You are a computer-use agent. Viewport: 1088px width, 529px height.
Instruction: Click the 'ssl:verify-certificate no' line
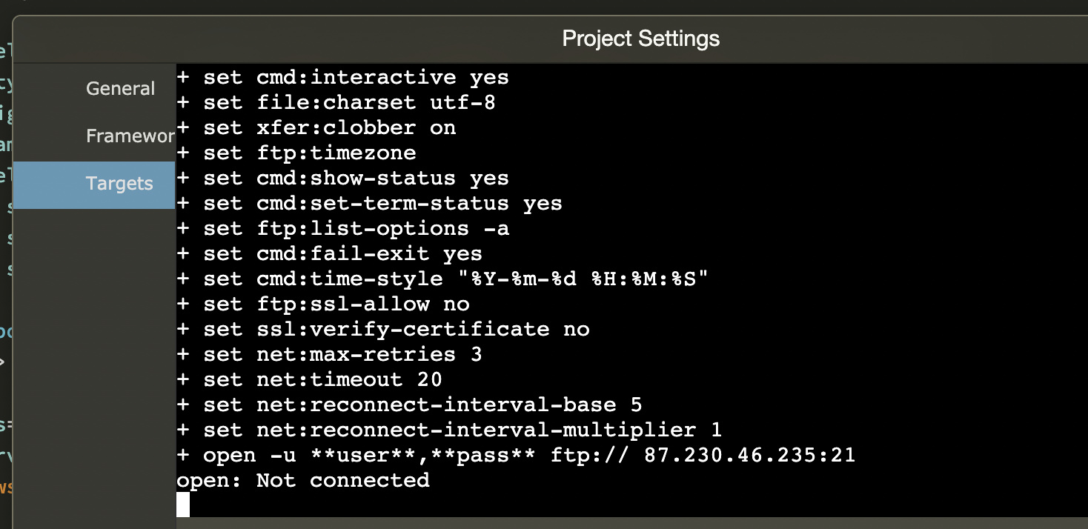pyautogui.click(x=423, y=329)
